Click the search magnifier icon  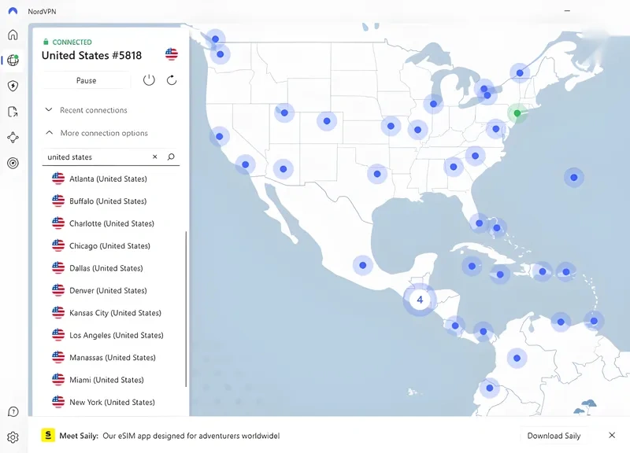[x=171, y=157]
